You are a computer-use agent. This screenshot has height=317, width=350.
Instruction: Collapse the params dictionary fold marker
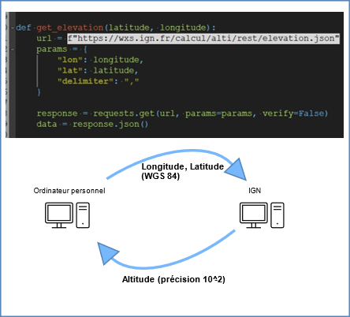(x=13, y=49)
